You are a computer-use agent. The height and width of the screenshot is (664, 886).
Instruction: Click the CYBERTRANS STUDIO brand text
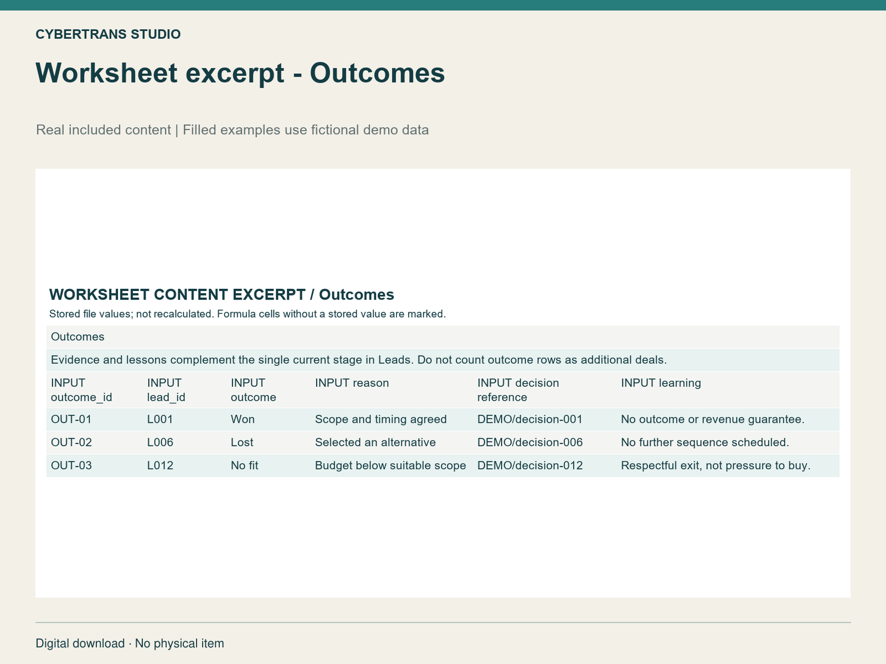click(x=108, y=34)
